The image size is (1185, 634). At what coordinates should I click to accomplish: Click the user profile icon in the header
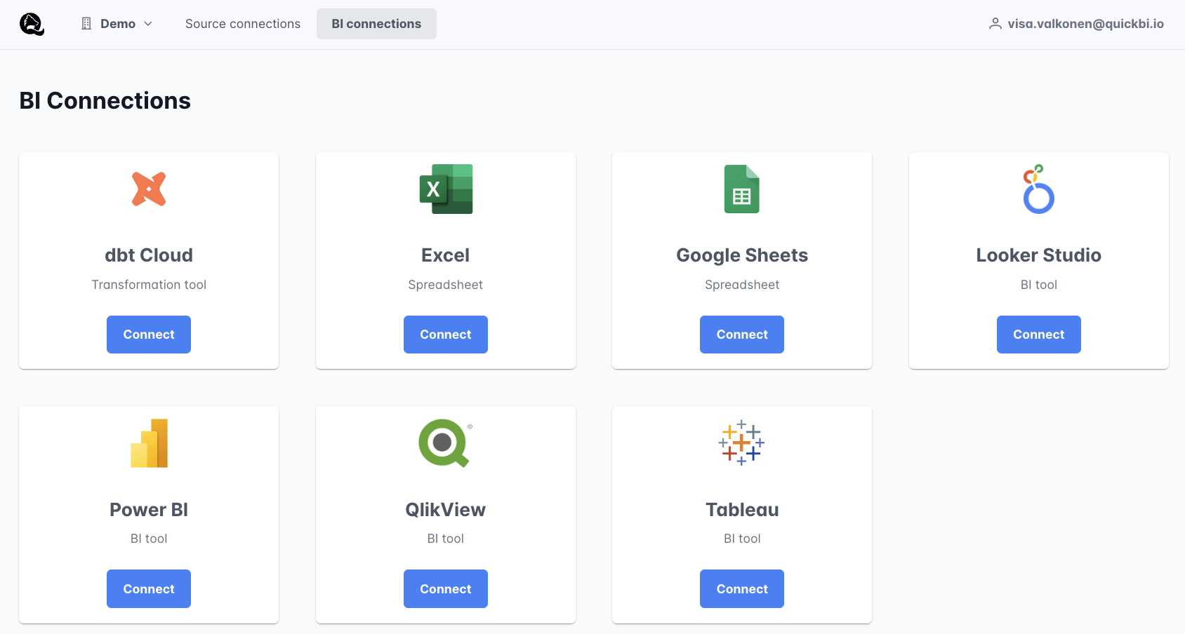(995, 24)
